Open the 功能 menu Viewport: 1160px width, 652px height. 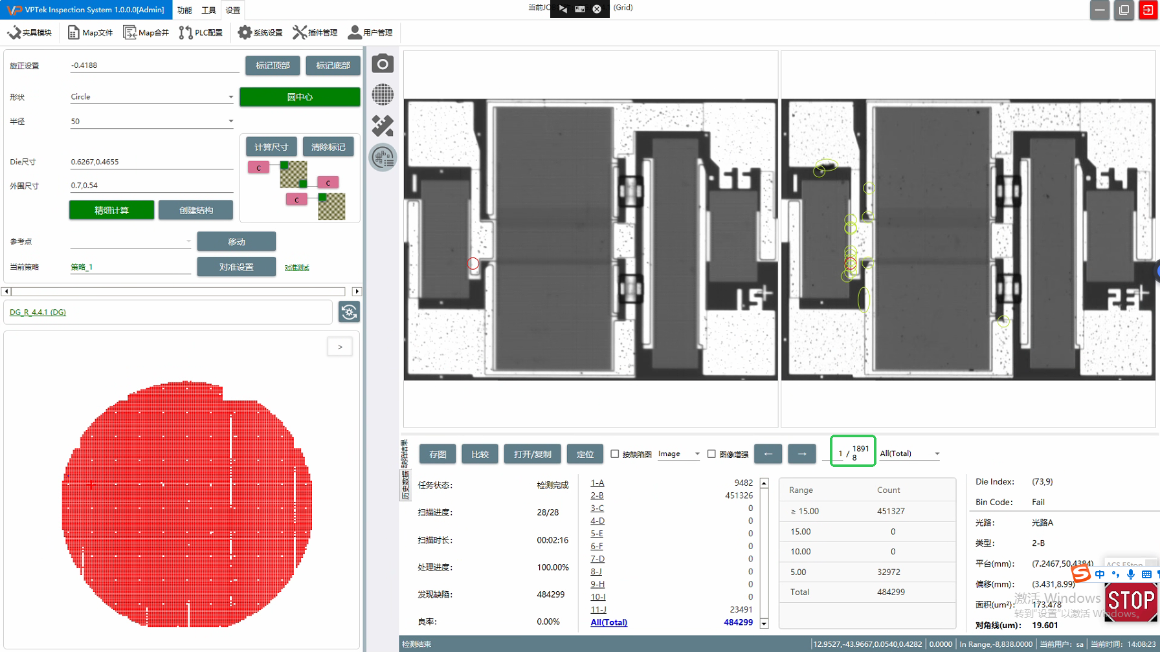184,10
